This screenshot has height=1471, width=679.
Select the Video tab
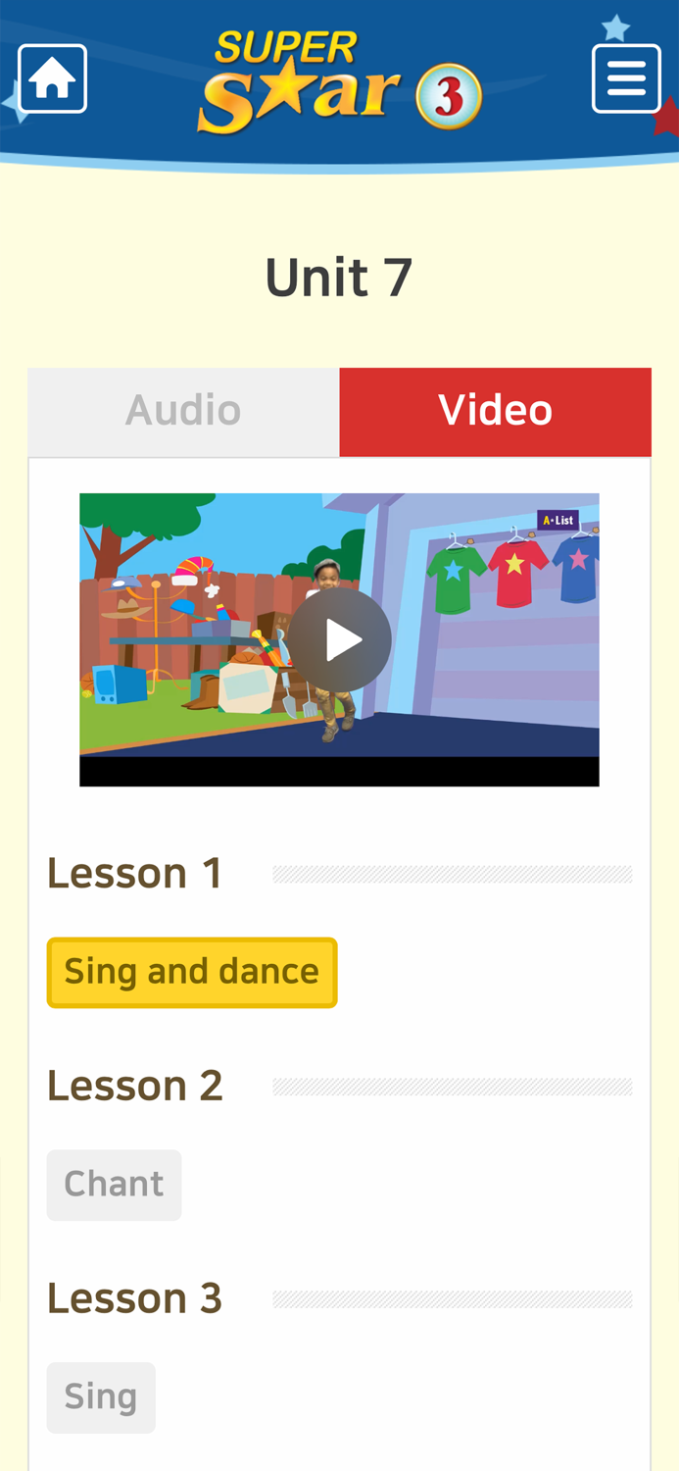(x=496, y=411)
